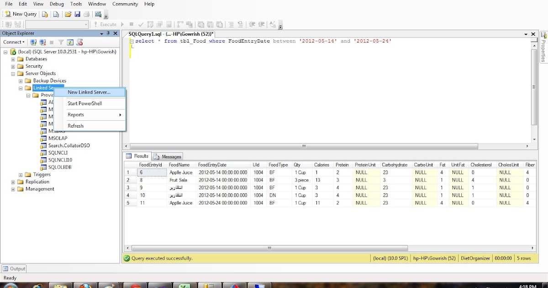Expand the Security tree node

13,66
